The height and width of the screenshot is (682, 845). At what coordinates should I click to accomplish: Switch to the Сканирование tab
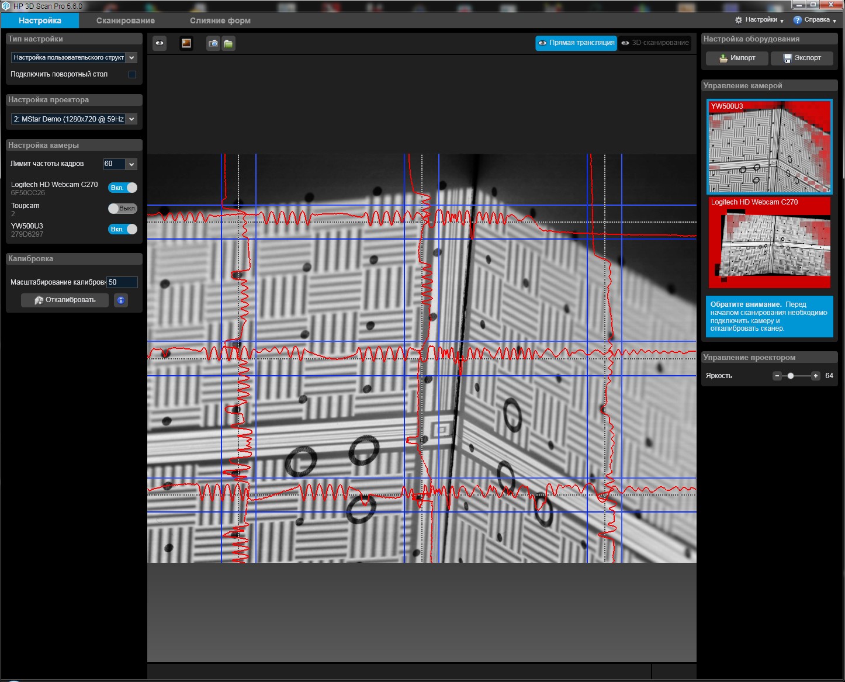[x=125, y=20]
